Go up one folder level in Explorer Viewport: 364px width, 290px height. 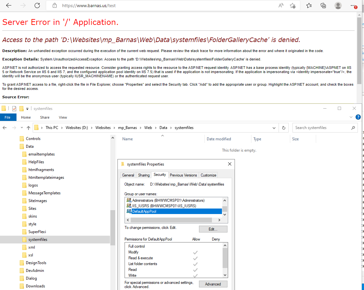click(28, 128)
